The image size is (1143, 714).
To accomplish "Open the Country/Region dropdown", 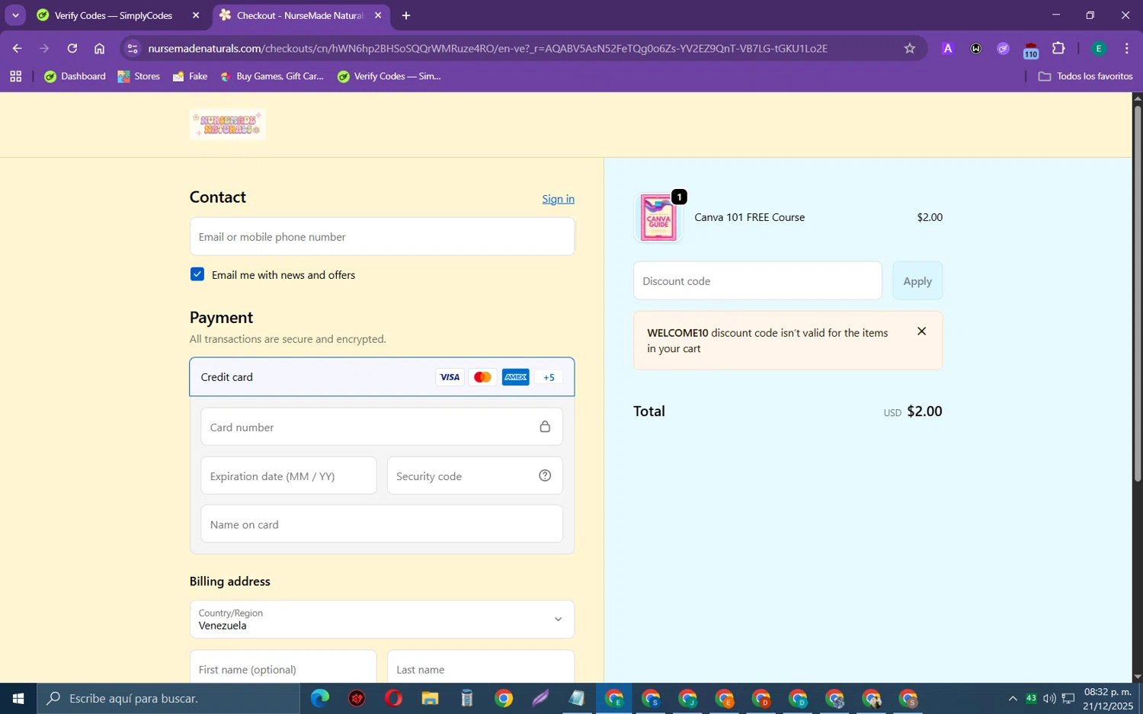I will 382,619.
